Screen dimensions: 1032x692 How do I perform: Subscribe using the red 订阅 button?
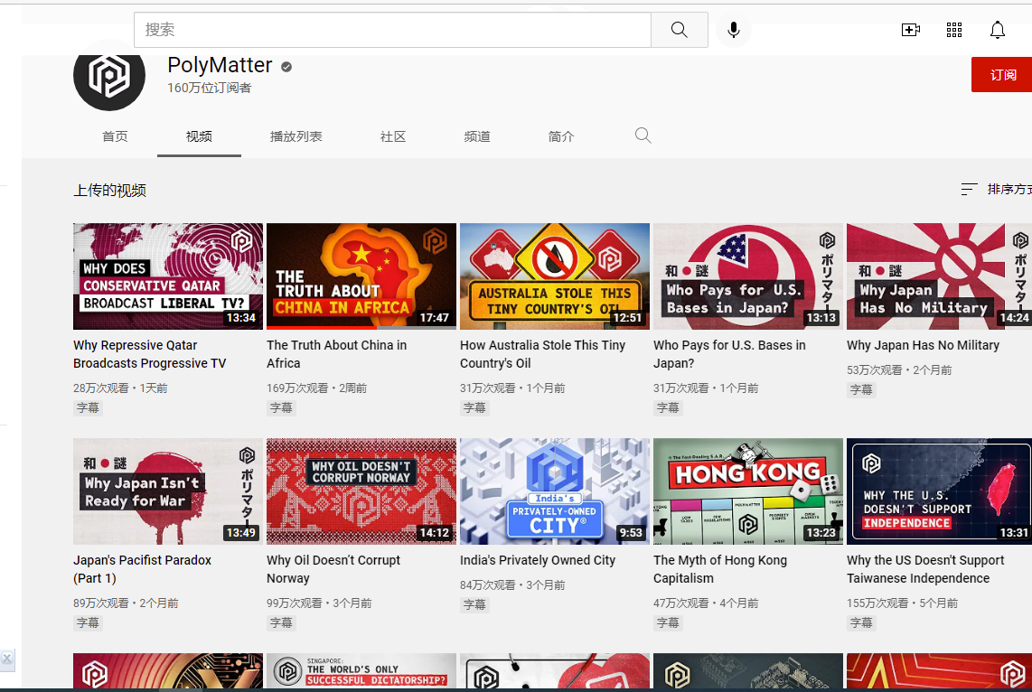tap(1001, 75)
